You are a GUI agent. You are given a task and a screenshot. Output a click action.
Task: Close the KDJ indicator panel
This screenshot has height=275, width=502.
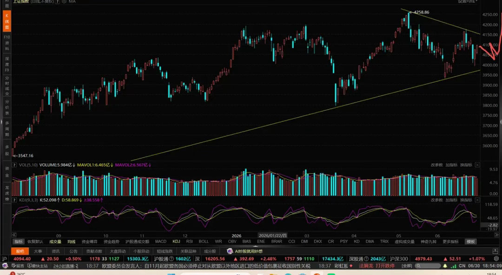click(x=477, y=200)
